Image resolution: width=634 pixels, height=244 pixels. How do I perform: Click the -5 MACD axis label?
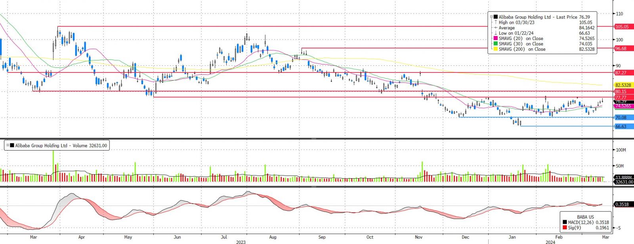point(618,228)
